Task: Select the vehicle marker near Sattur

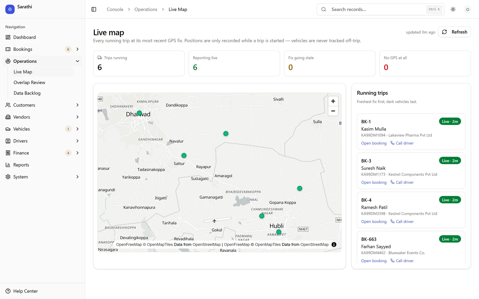Action: [x=184, y=155]
